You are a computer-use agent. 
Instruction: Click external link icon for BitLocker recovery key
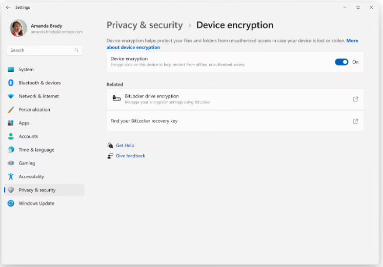[355, 121]
